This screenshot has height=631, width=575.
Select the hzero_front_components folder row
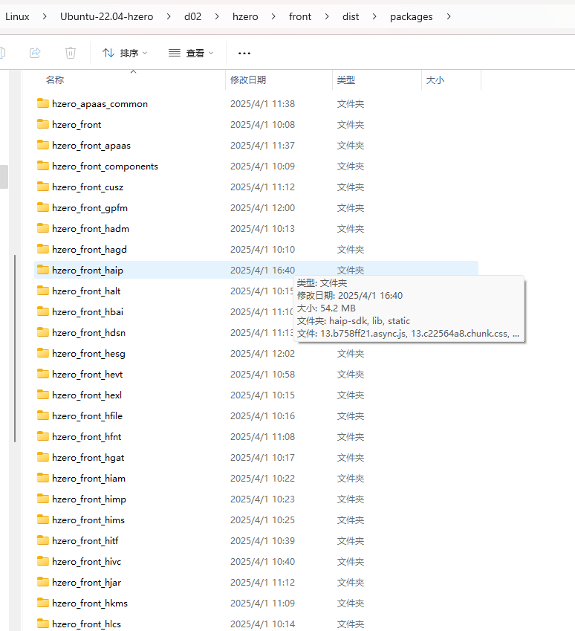pos(105,166)
